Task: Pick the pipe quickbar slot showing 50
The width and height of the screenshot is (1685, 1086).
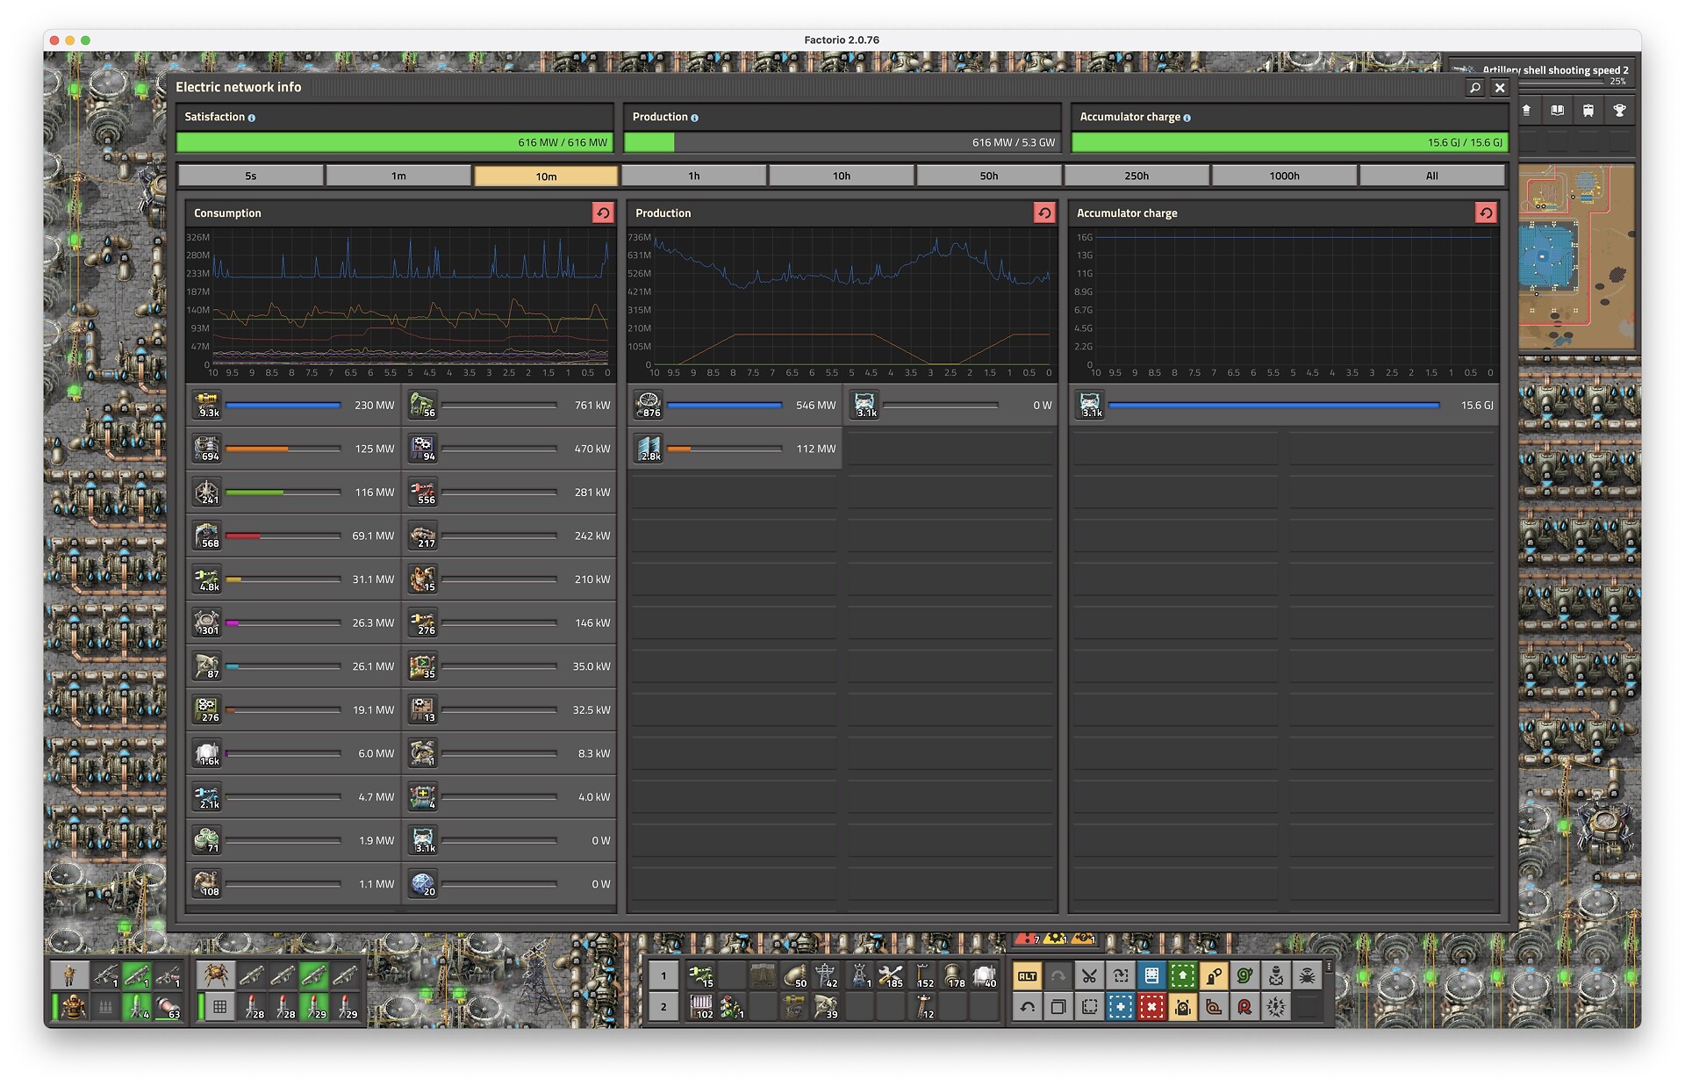Action: coord(795,975)
